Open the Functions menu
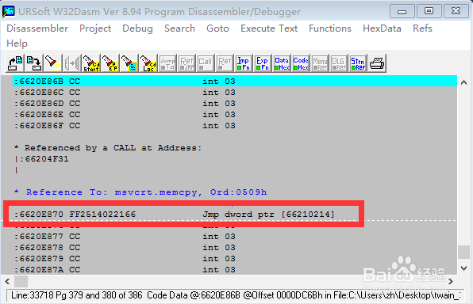Screen dimensions: 473x304 tap(330, 28)
